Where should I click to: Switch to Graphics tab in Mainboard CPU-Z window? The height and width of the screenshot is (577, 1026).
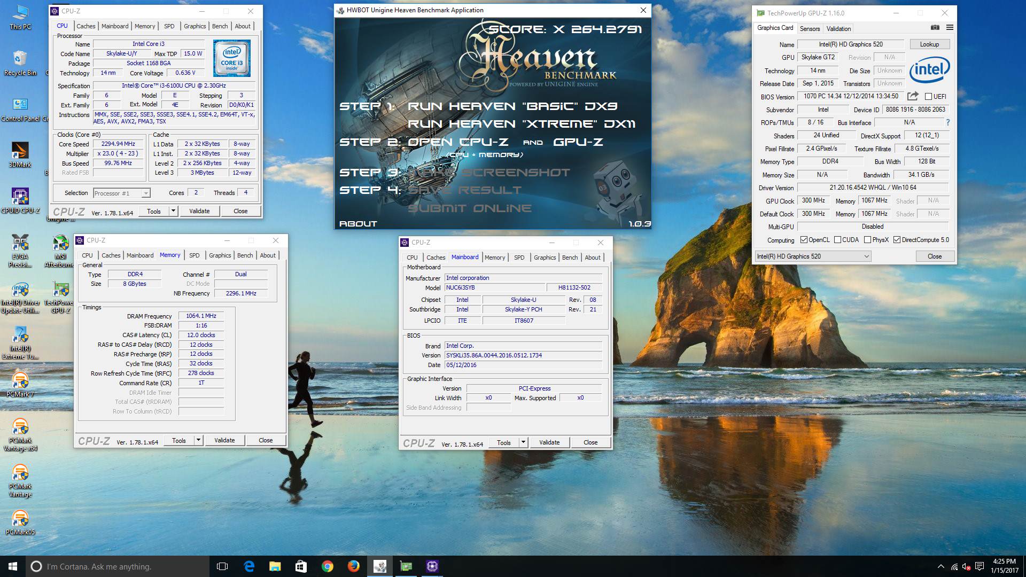545,258
